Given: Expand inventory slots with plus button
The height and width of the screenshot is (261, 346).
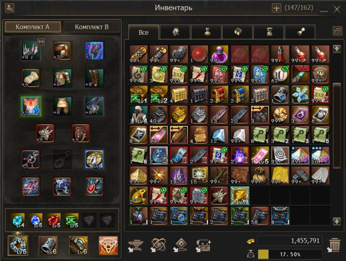Looking at the screenshot, I should pyautogui.click(x=276, y=8).
